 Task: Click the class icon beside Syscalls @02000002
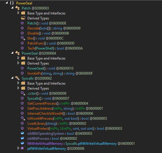click(x=17, y=78)
